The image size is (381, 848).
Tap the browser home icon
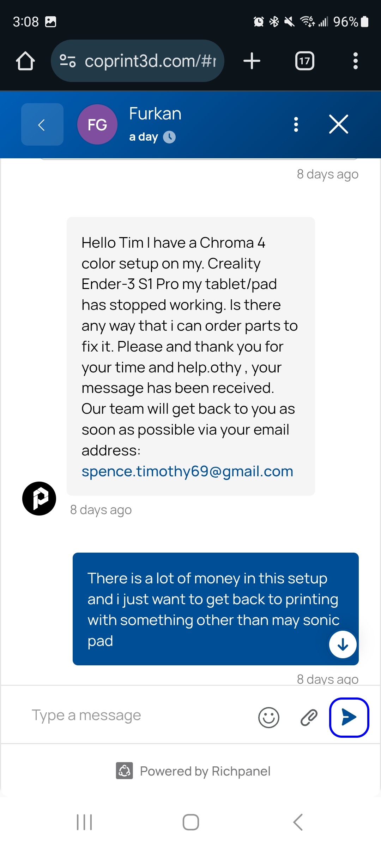pos(25,61)
